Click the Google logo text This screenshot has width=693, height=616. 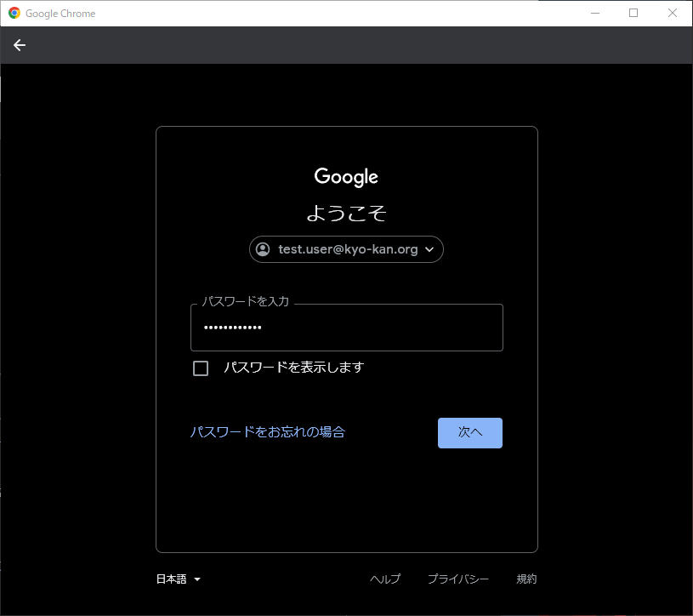coord(346,177)
